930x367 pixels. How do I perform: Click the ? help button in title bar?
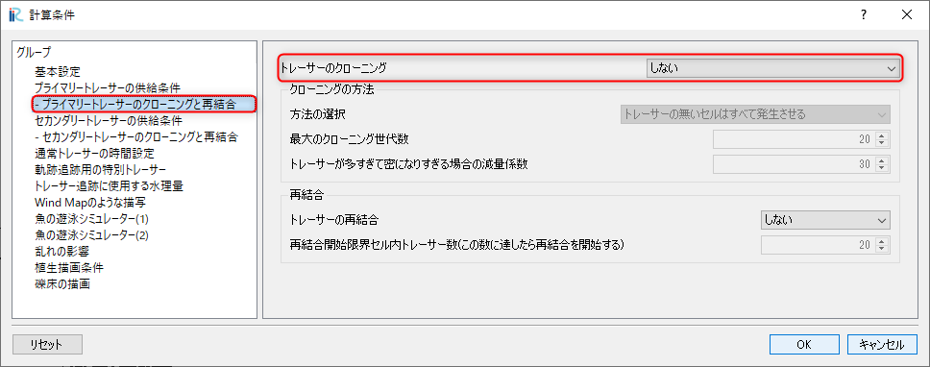click(864, 15)
